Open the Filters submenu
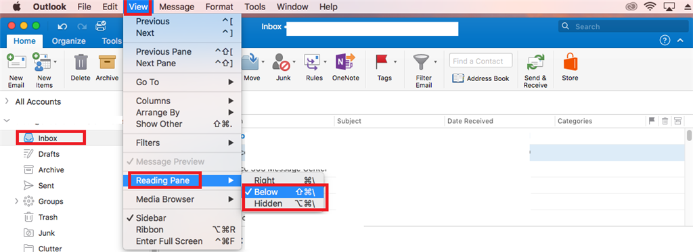Image resolution: width=693 pixels, height=252 pixels. pos(182,143)
